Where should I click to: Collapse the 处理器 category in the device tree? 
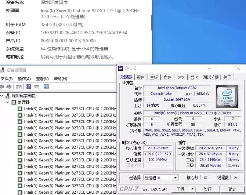point(7,102)
